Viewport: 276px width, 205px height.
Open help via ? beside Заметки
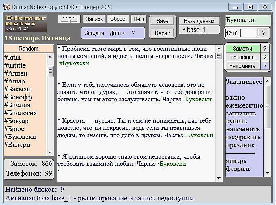(x=265, y=49)
